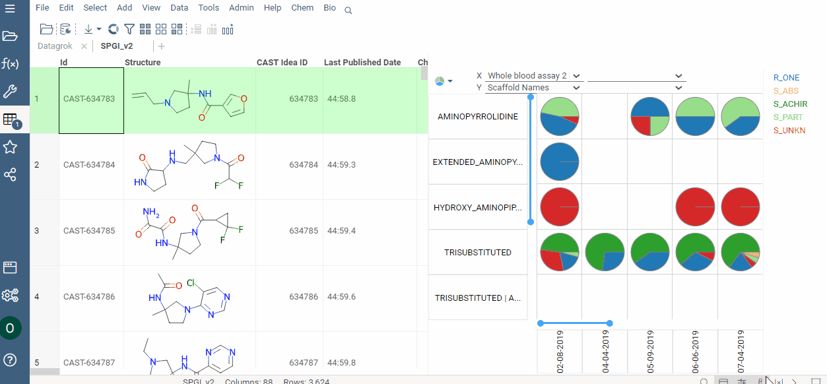This screenshot has width=827, height=384.
Task: Adjust the trellis horizontal date range slider
Action: (x=576, y=323)
